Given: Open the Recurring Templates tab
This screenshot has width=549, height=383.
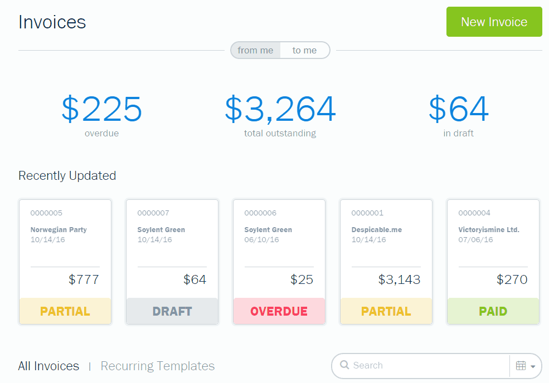Looking at the screenshot, I should pos(157,366).
